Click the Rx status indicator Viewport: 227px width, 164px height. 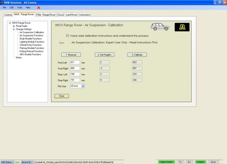(189, 162)
